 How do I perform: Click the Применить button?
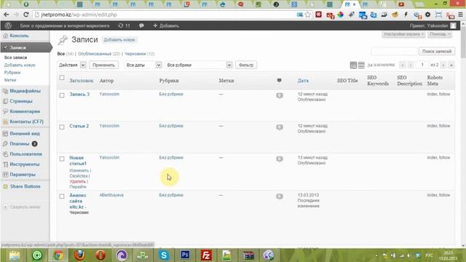[x=103, y=65]
